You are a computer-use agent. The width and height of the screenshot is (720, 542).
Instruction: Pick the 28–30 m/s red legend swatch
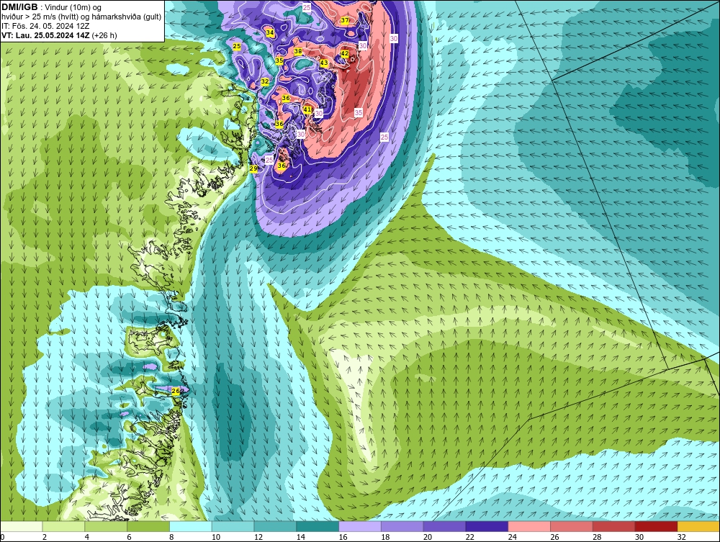pyautogui.click(x=614, y=526)
